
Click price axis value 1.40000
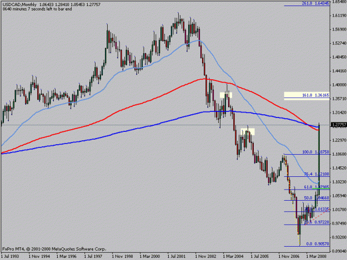339,85
